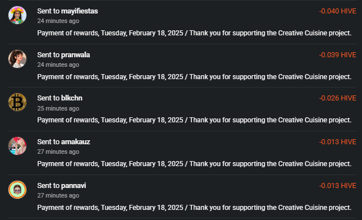Open pranwala profile avatar
The height and width of the screenshot is (220, 362).
[x=17, y=59]
